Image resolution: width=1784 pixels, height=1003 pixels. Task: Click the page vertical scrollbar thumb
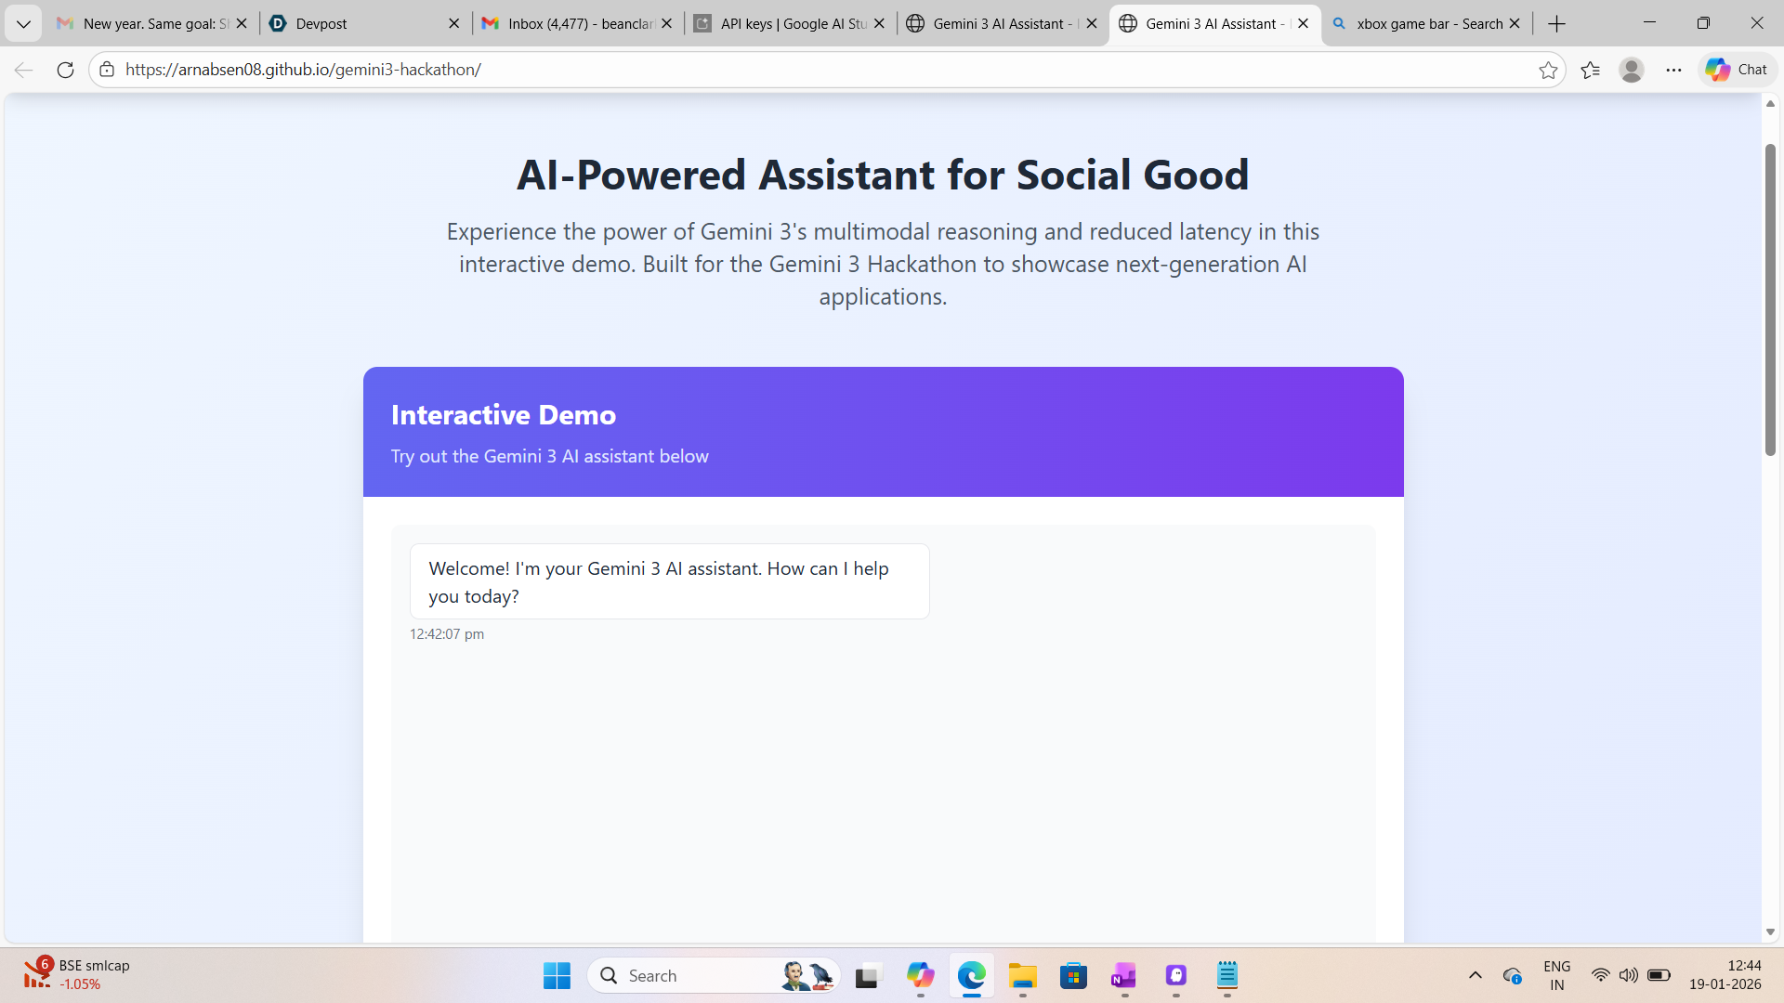coord(1770,297)
